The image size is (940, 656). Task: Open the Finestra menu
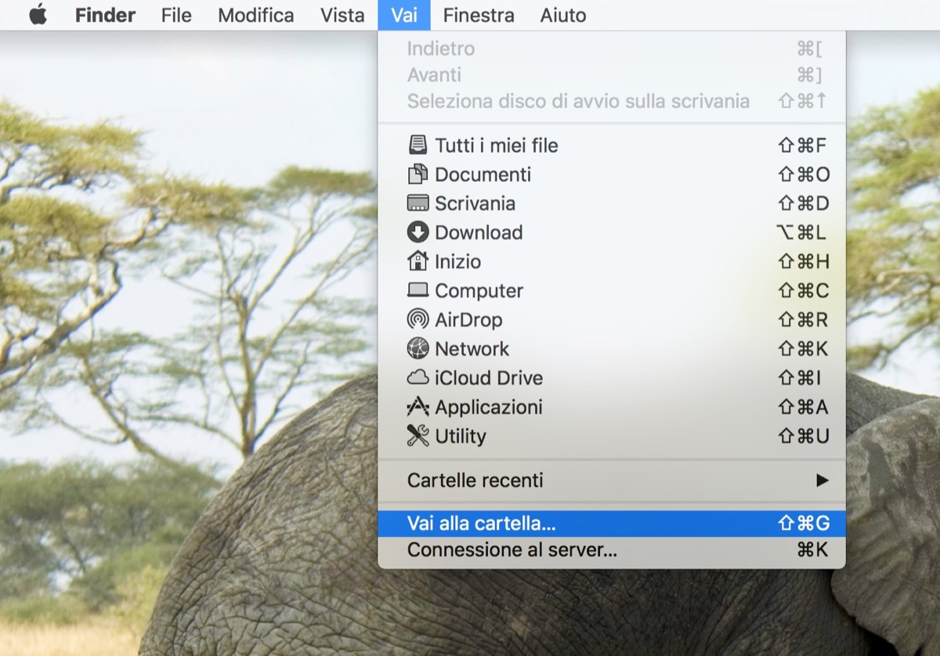(479, 15)
